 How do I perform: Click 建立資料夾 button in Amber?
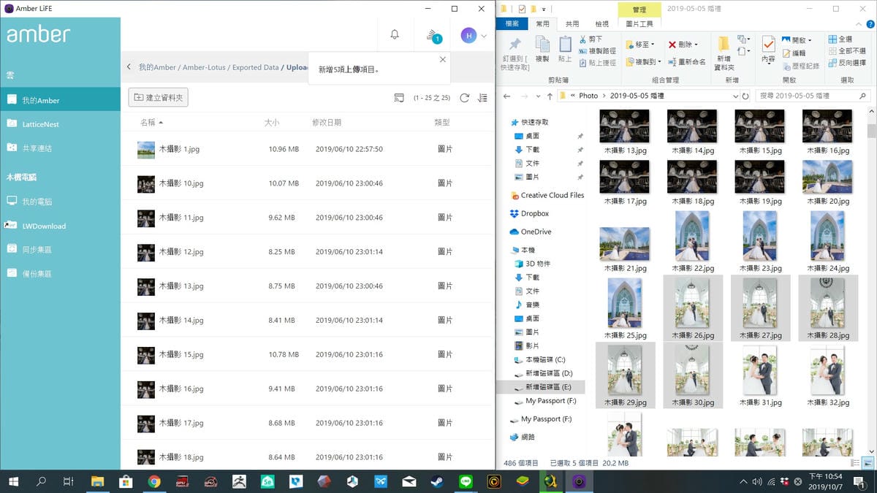coord(159,97)
